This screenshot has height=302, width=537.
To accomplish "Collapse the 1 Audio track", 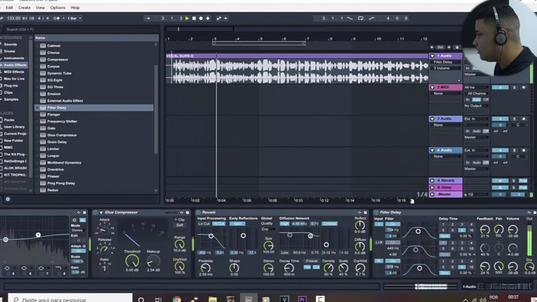I will pos(432,56).
